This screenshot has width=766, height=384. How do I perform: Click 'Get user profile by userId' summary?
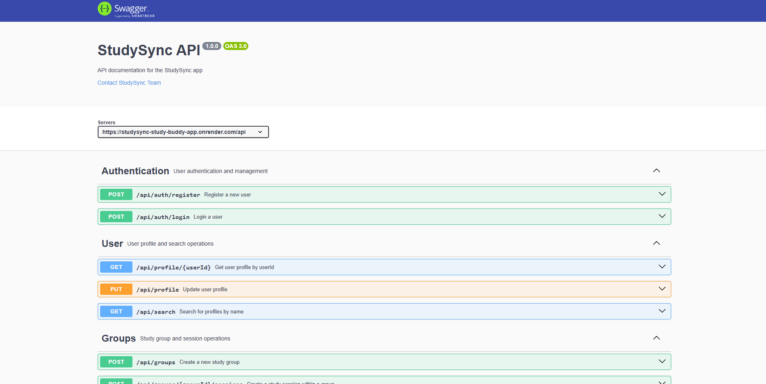click(244, 267)
